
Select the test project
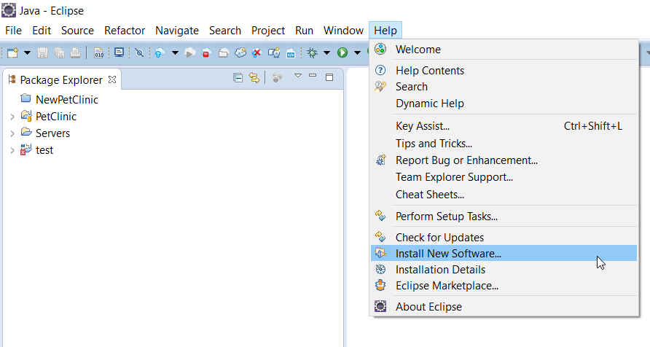coord(44,150)
